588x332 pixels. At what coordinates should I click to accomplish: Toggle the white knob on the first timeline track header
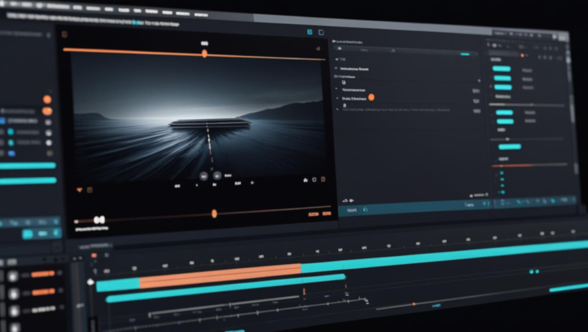pos(13,276)
